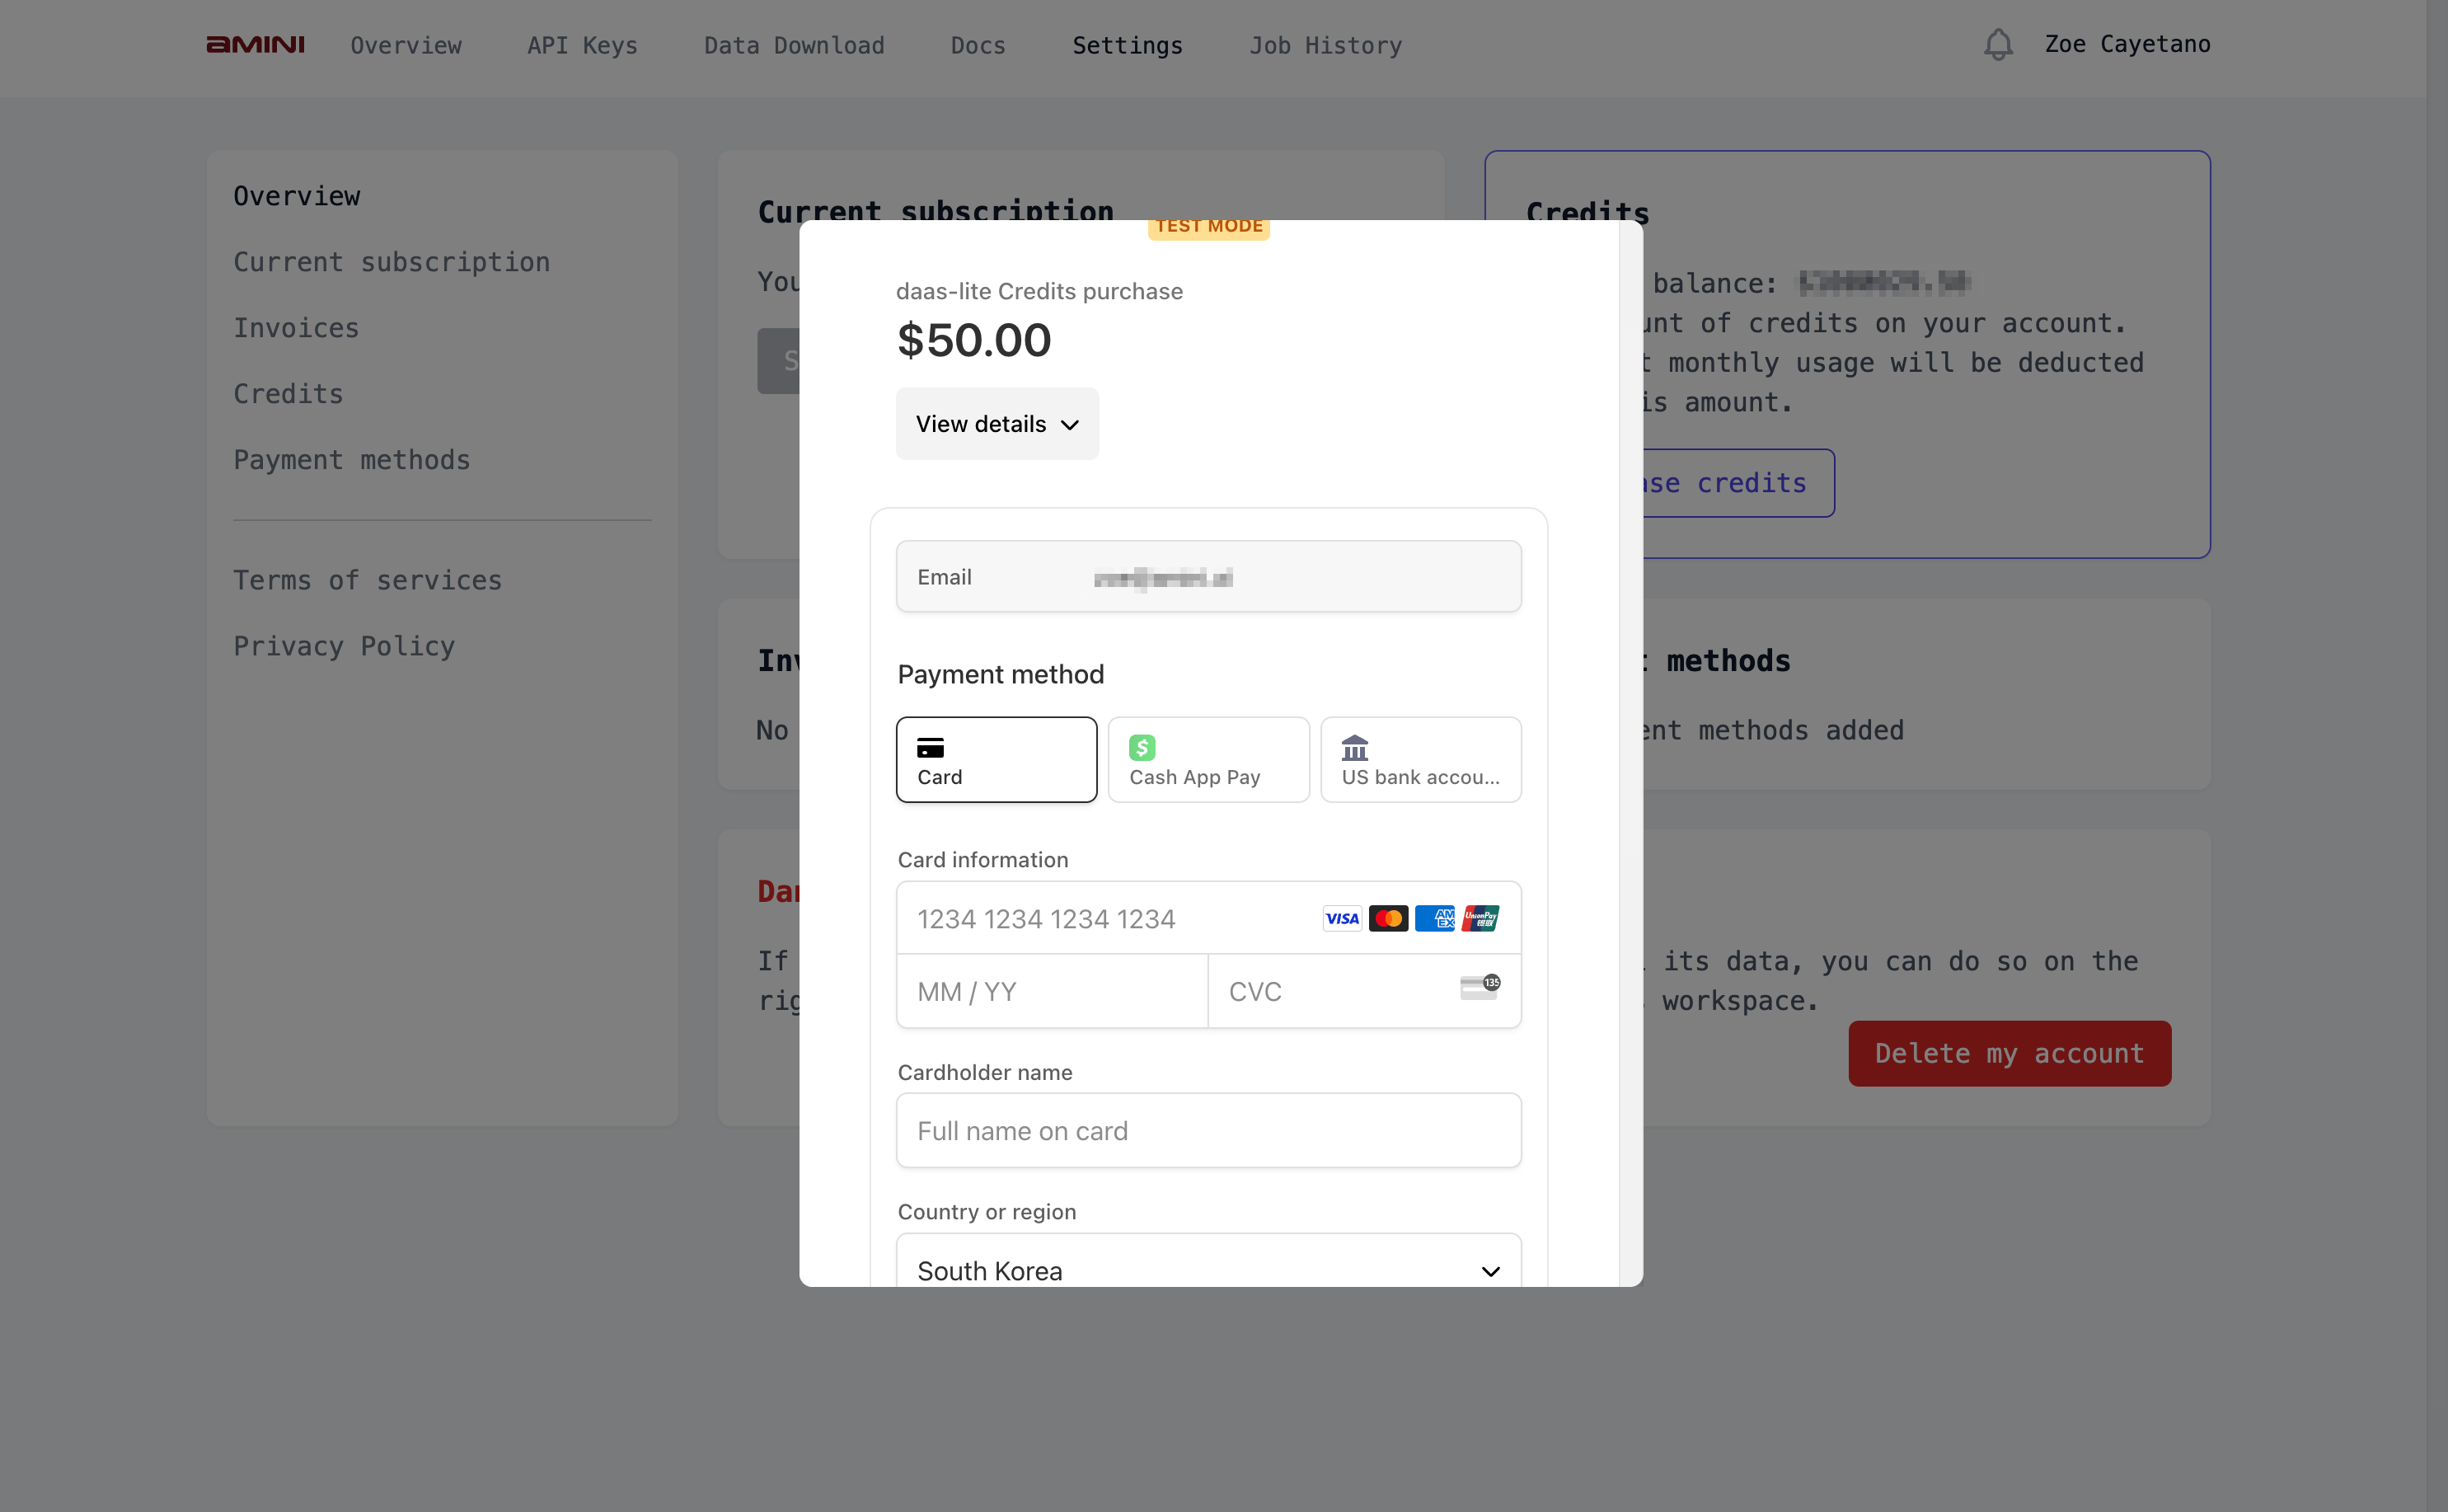Select Cash App Pay payment method

(x=1208, y=759)
